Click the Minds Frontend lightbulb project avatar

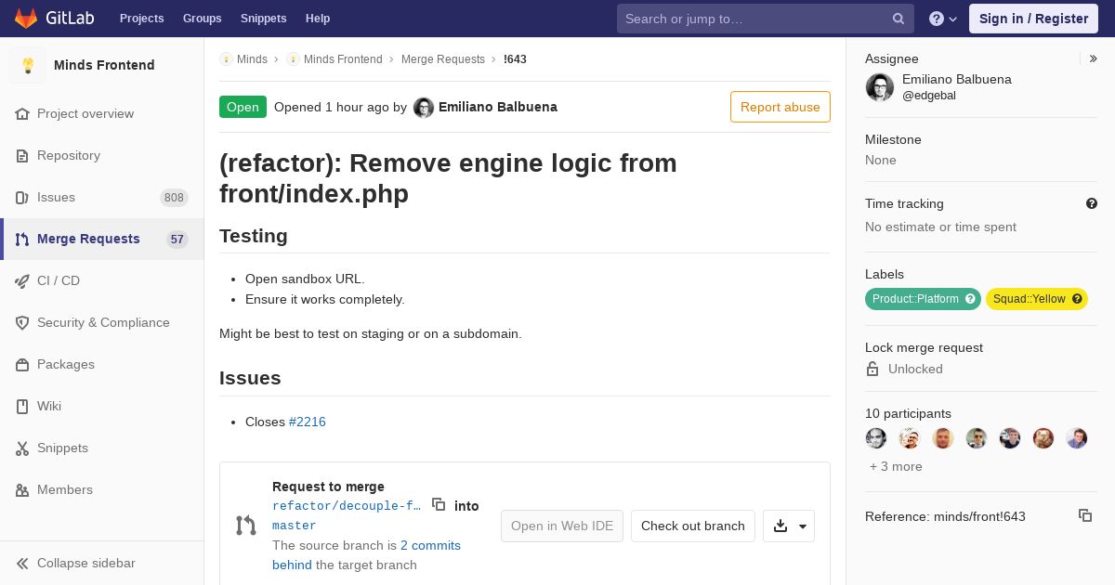click(x=28, y=65)
